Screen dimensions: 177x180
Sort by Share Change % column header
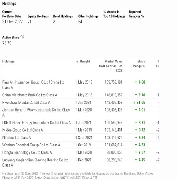[138, 64]
